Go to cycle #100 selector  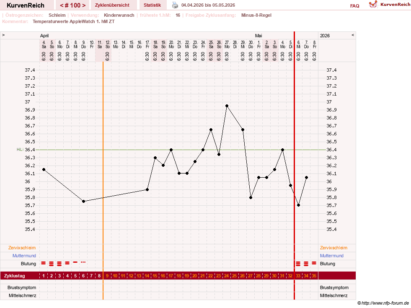click(72, 5)
